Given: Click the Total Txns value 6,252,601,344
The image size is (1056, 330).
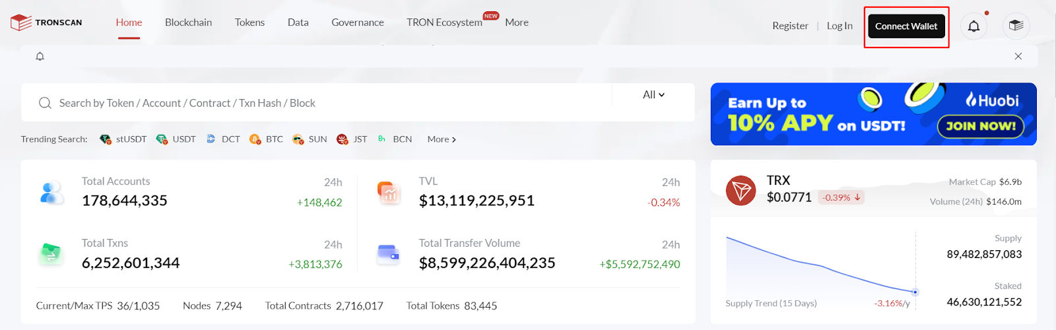Looking at the screenshot, I should pyautogui.click(x=131, y=263).
